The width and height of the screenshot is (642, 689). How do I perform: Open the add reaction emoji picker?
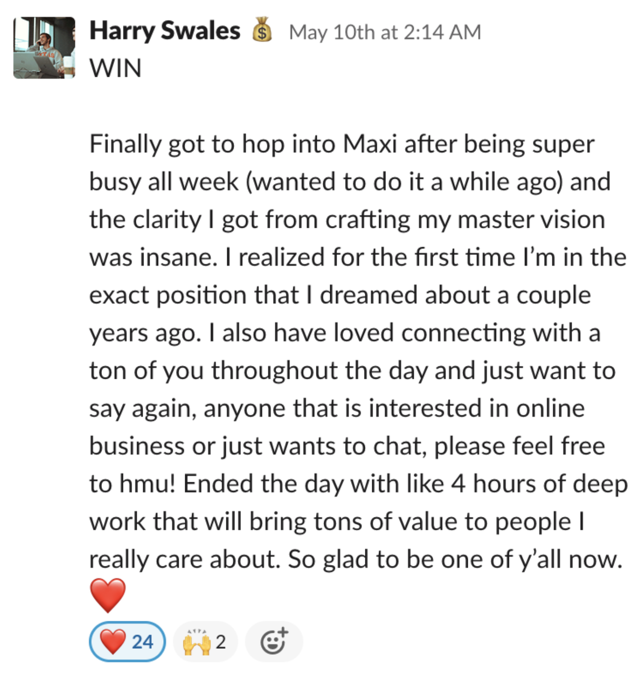coord(274,641)
